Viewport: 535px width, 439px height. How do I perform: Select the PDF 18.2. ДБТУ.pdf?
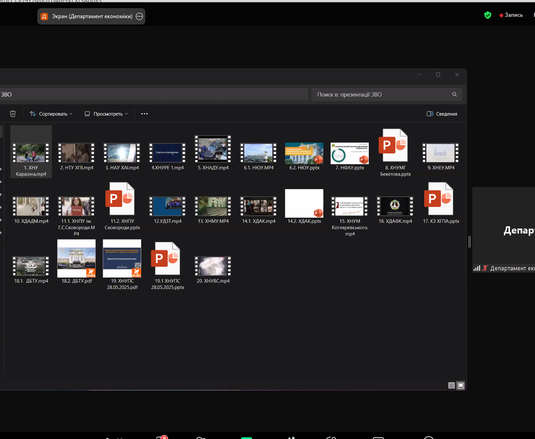(x=76, y=261)
